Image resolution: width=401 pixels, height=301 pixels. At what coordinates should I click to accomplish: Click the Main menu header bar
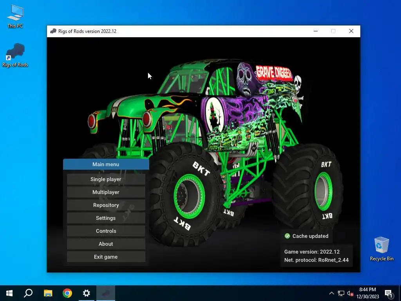[106, 164]
